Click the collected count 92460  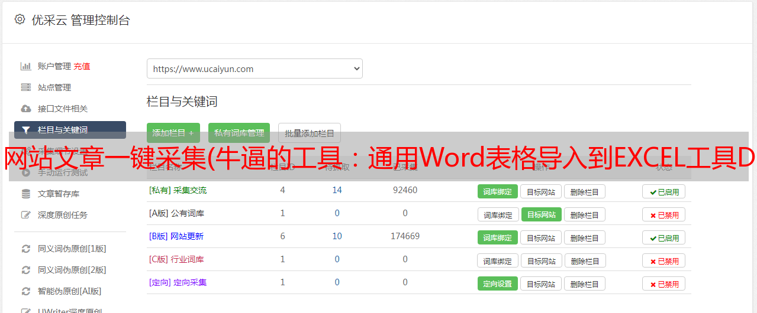405,190
